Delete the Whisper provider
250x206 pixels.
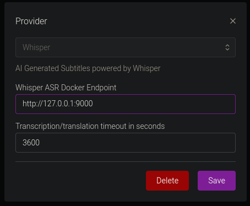coord(167,181)
